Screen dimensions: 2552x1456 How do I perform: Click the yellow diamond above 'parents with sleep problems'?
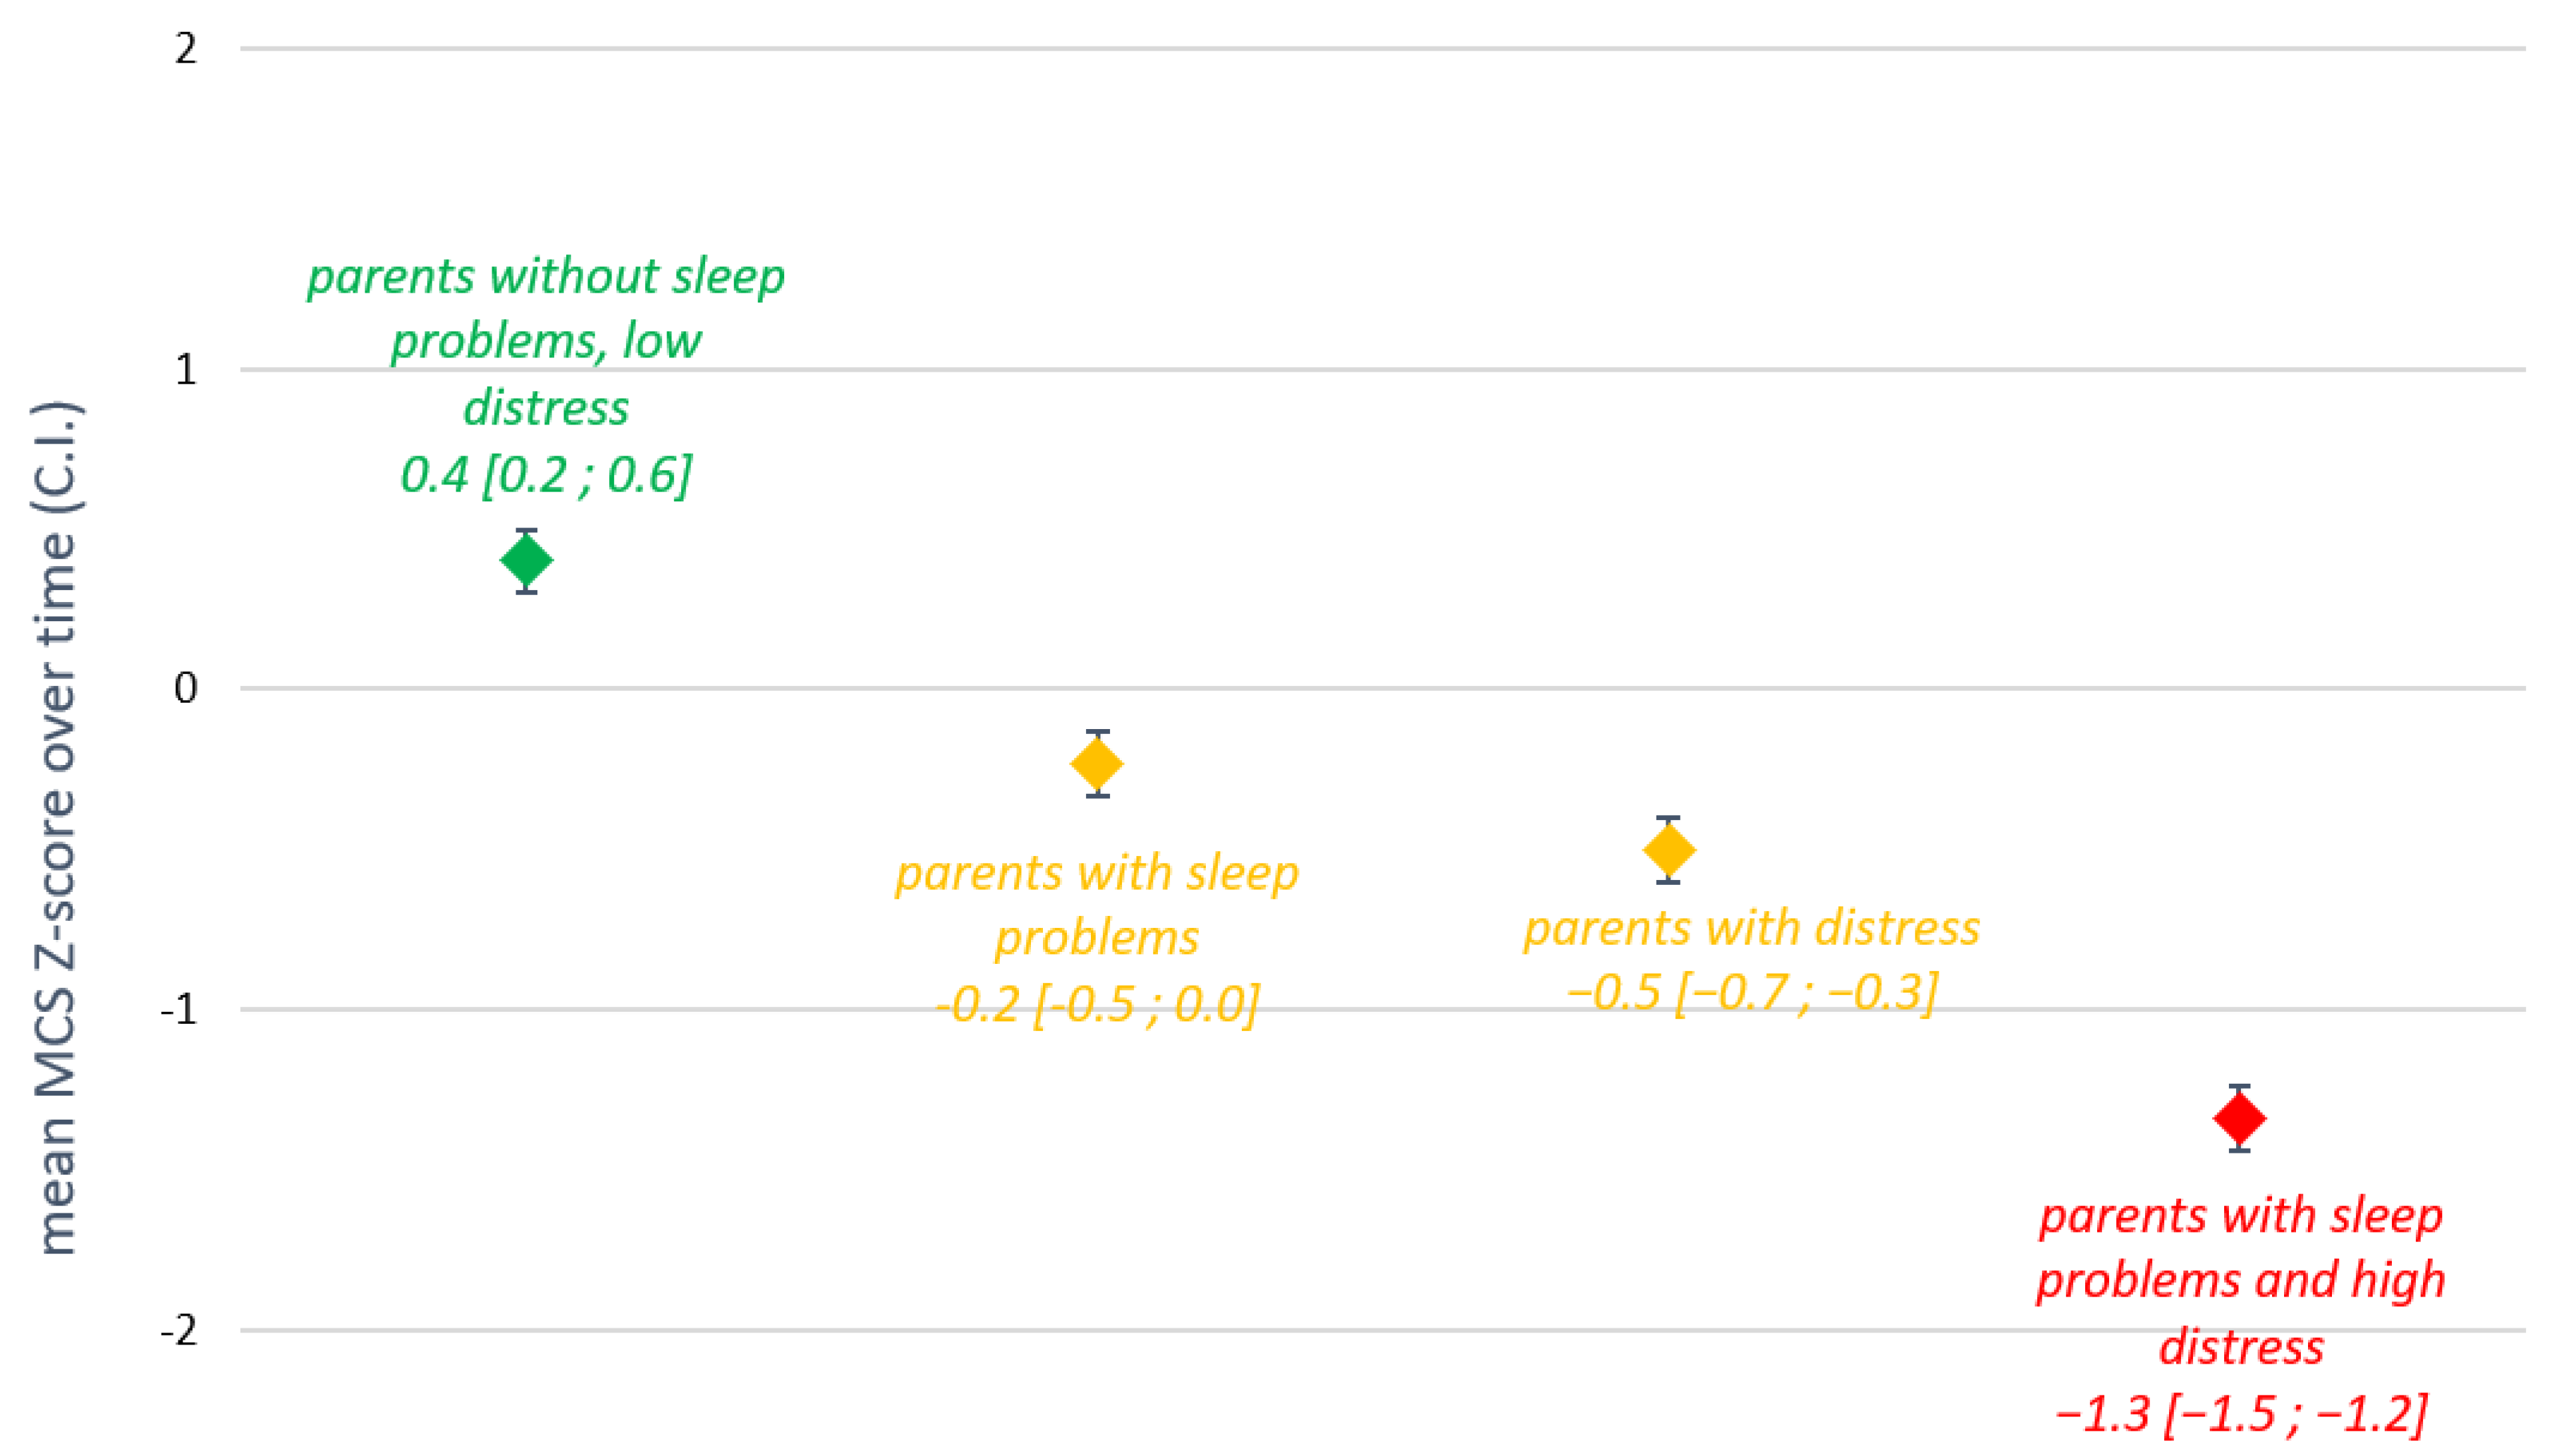1097,764
